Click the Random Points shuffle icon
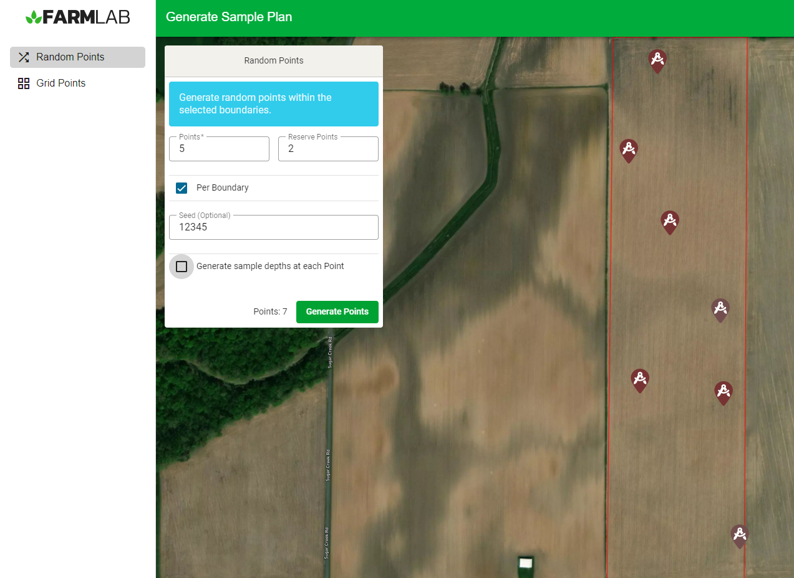 [x=24, y=57]
